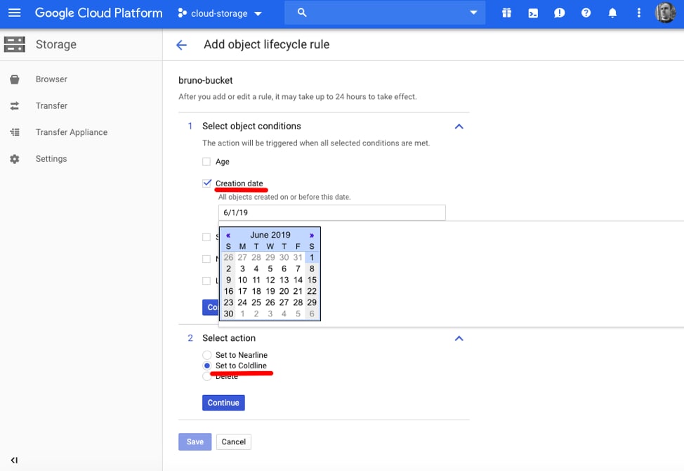Click the gift icon in top bar
Image resolution: width=684 pixels, height=471 pixels.
click(x=507, y=13)
